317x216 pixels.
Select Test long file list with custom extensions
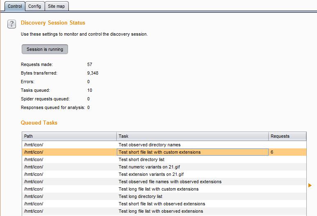click(158, 189)
